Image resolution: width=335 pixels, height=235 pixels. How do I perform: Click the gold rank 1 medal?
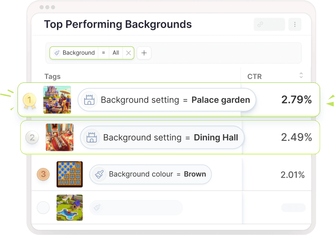click(29, 101)
